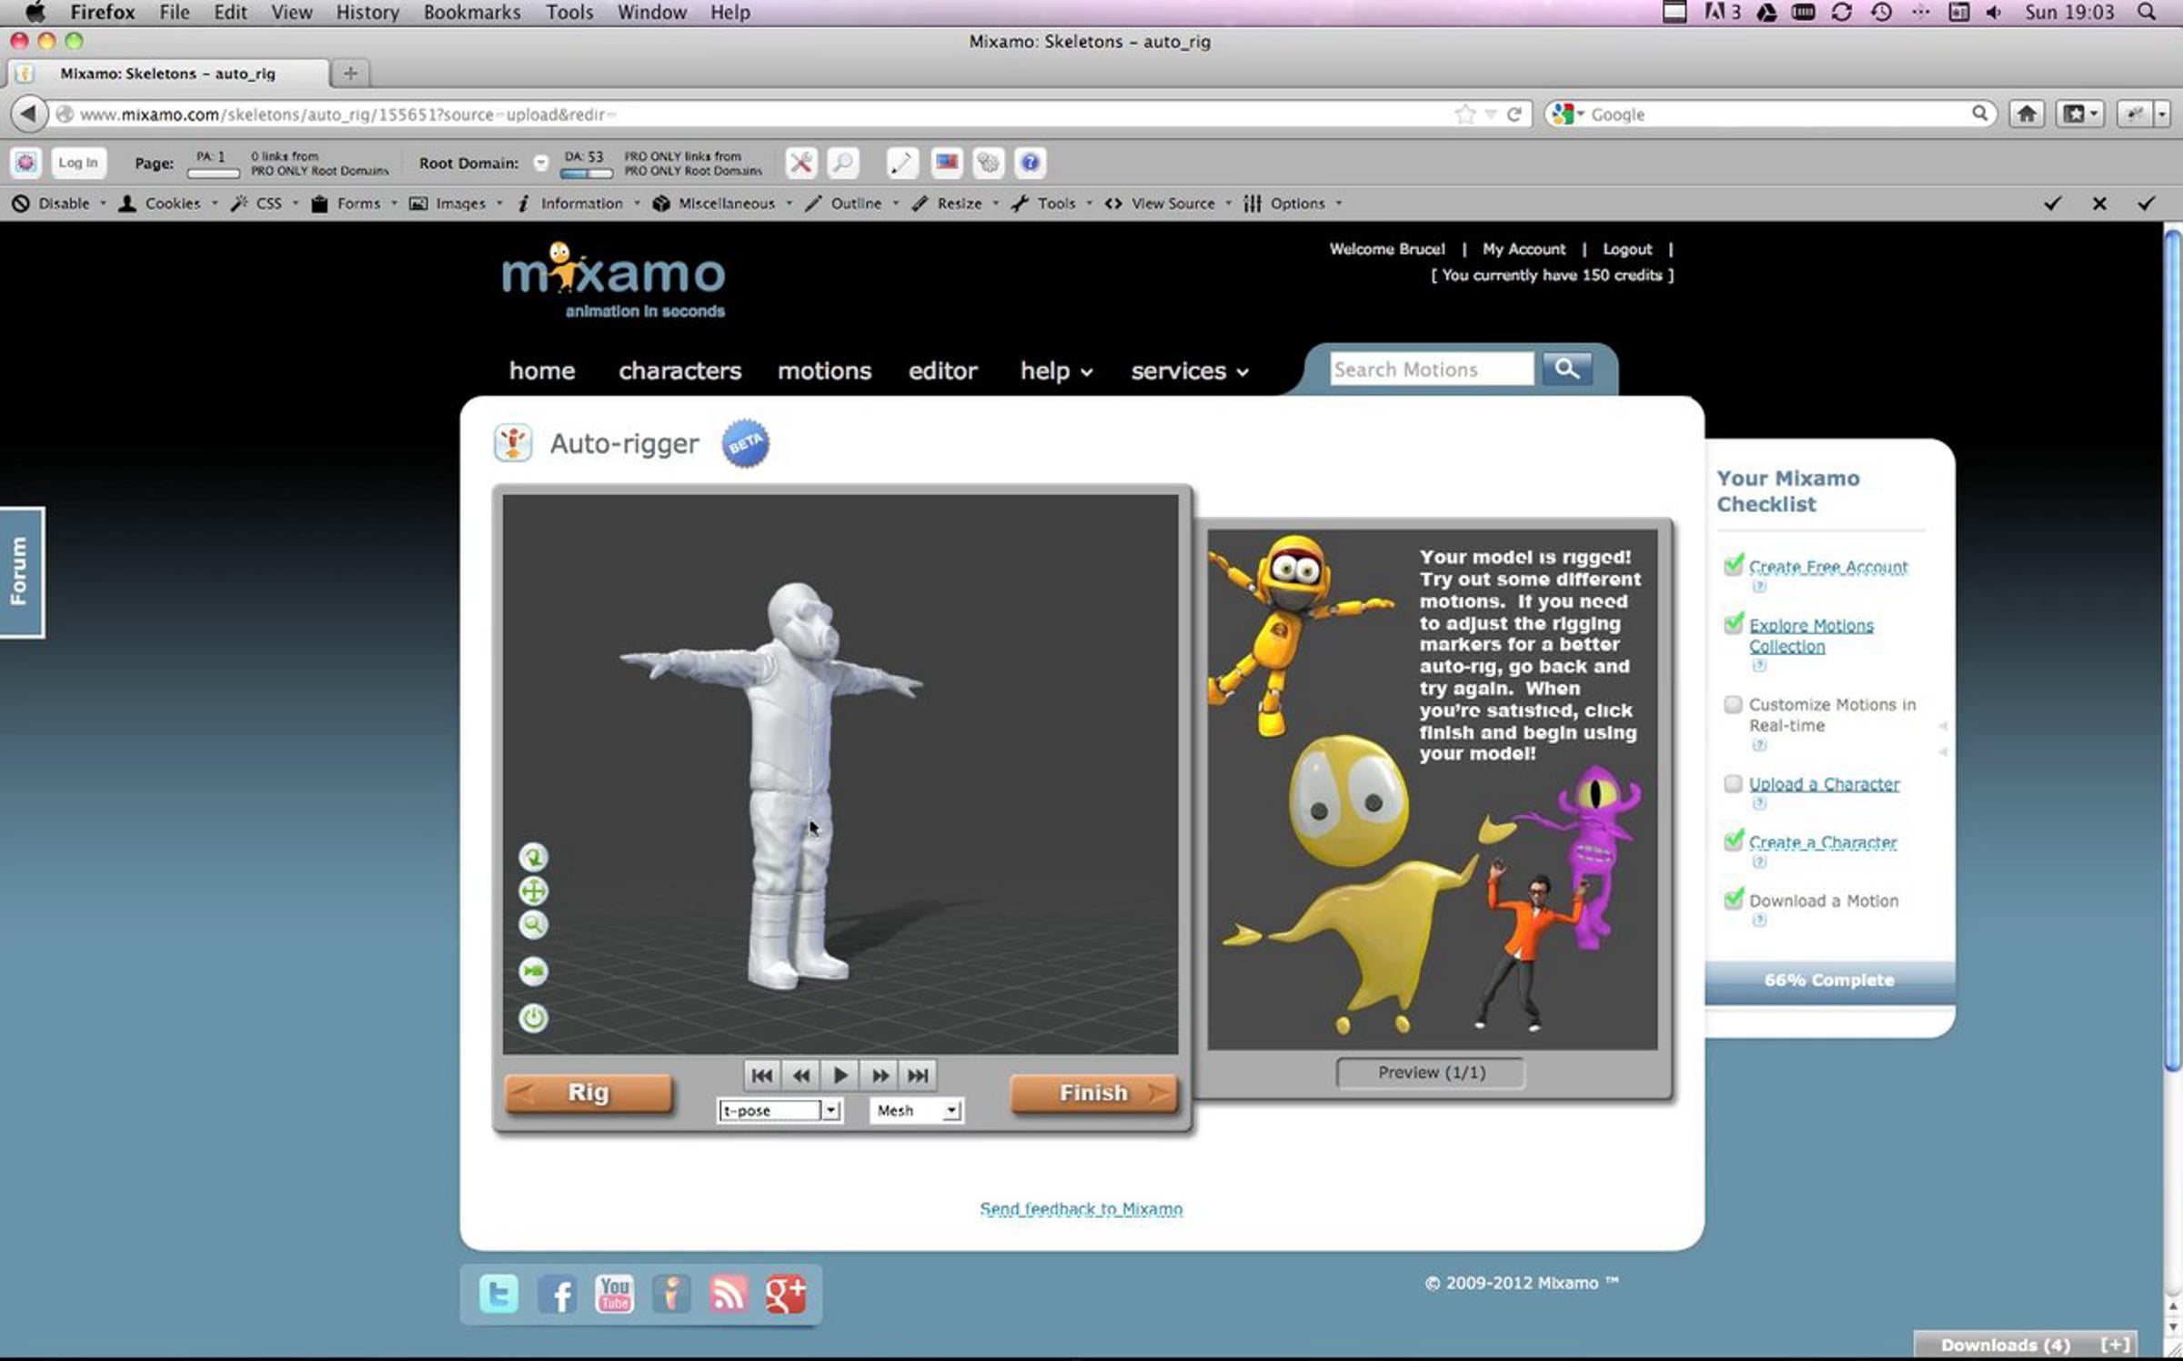Expand the services navigation menu

[1190, 371]
